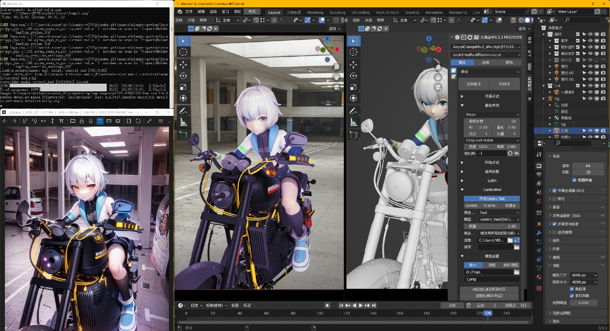This screenshot has width=610, height=331.
Task: Click the 3D Cursor tool in right viewport
Action: [x=353, y=52]
